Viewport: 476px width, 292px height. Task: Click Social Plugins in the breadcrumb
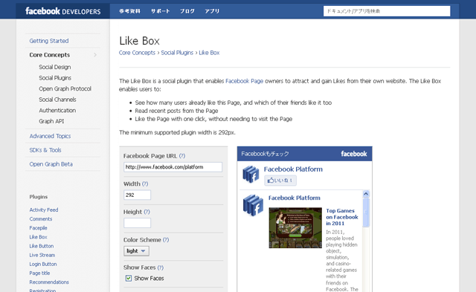(177, 53)
